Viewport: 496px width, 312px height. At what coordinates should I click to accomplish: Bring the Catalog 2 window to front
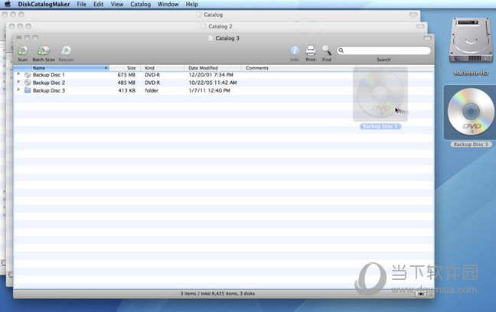click(x=220, y=27)
